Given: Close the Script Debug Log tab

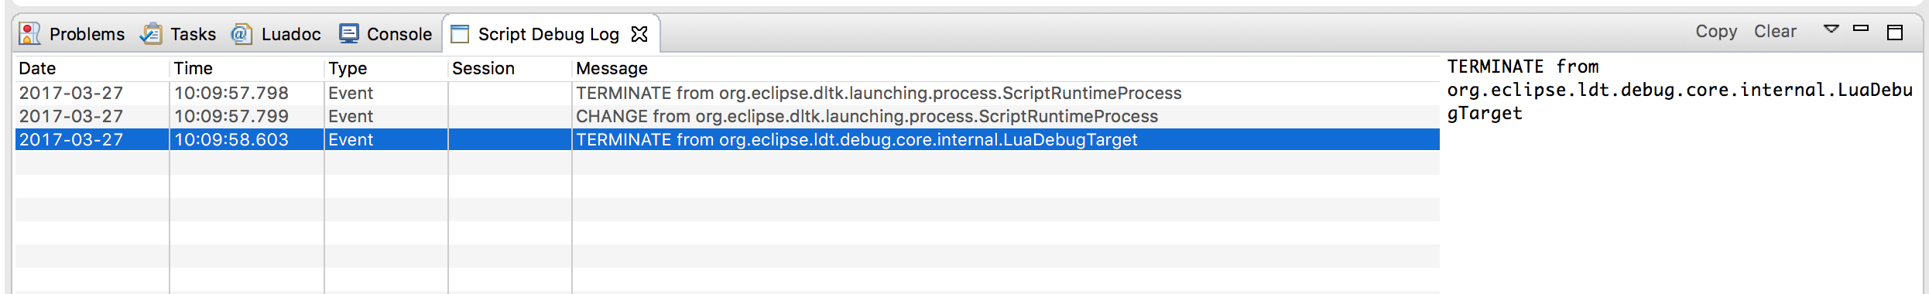Looking at the screenshot, I should click(x=639, y=34).
